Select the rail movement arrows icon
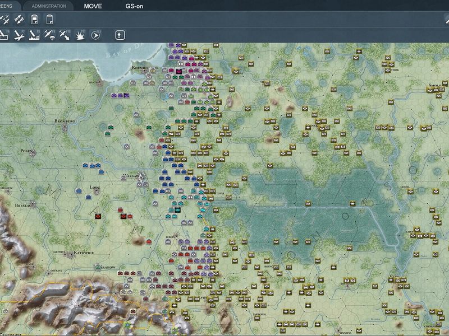 click(x=19, y=20)
